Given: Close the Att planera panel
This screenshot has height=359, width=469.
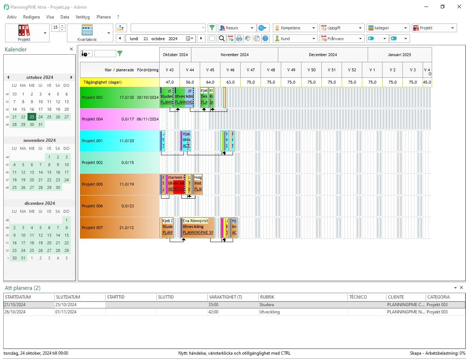Looking at the screenshot, I should pos(461,288).
